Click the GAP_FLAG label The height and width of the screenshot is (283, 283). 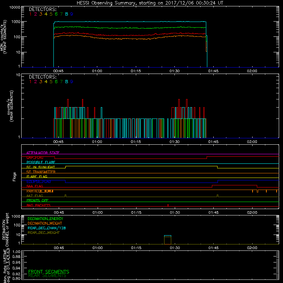[x=35, y=157]
